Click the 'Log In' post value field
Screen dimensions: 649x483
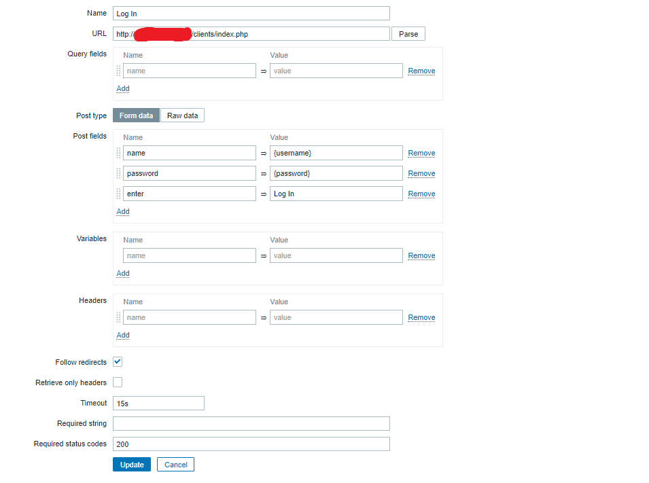coord(336,194)
